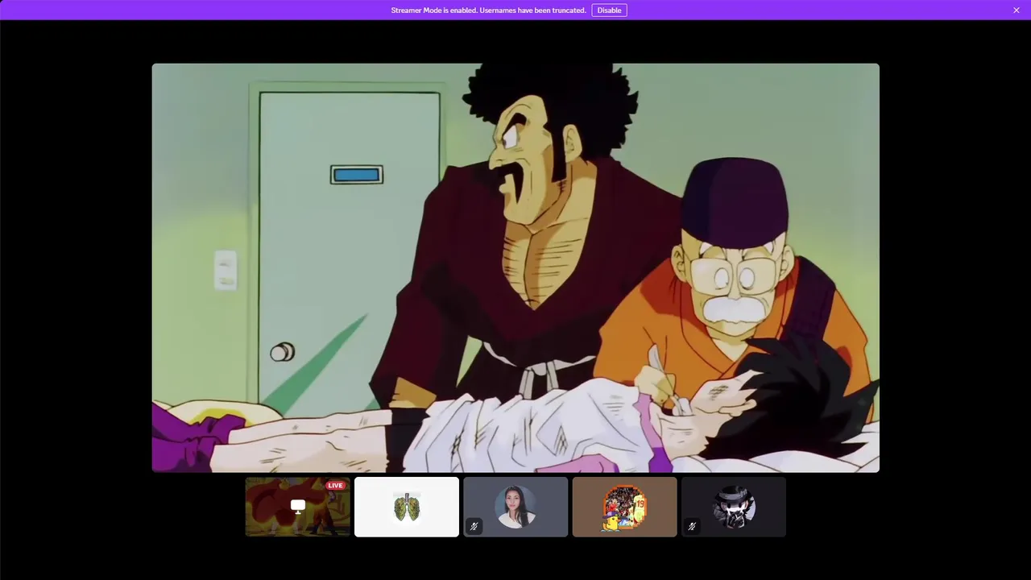Disable Streamer Mode via the banner button
1031x580 pixels.
[609, 10]
